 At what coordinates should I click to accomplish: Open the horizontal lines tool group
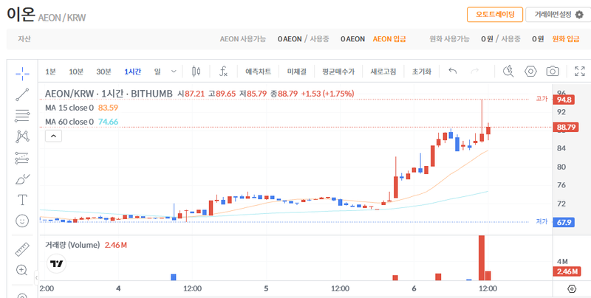tap(22, 116)
